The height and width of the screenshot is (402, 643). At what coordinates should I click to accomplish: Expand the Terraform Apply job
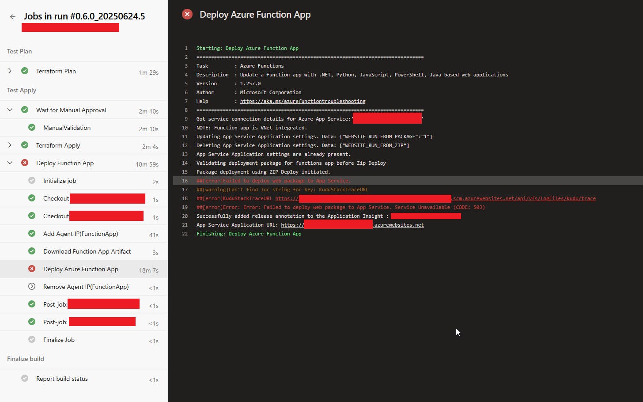point(10,145)
